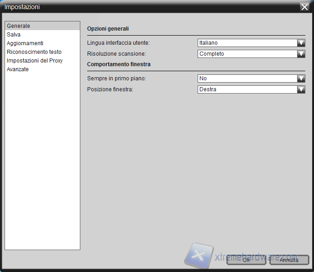Confirm settings with the OK button
Image resolution: width=314 pixels, height=272 pixels.
tap(246, 260)
